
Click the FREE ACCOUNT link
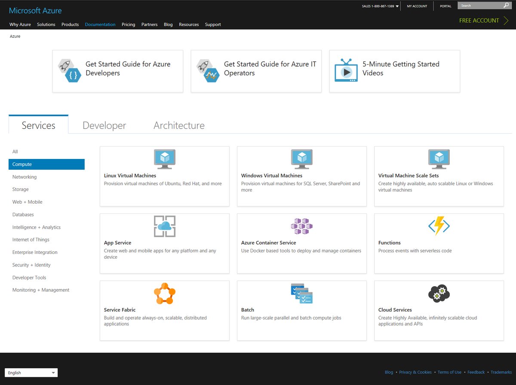pos(479,20)
